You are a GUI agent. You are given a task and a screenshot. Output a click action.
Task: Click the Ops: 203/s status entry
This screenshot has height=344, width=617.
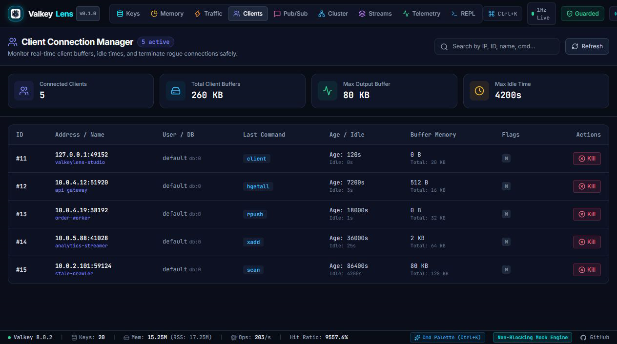click(x=250, y=337)
